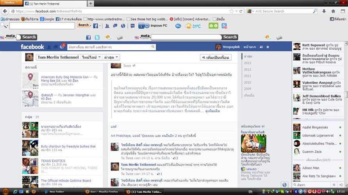Open the TEXAS EXOTICS group link
The height and width of the screenshot is (195, 348).
click(x=53, y=161)
